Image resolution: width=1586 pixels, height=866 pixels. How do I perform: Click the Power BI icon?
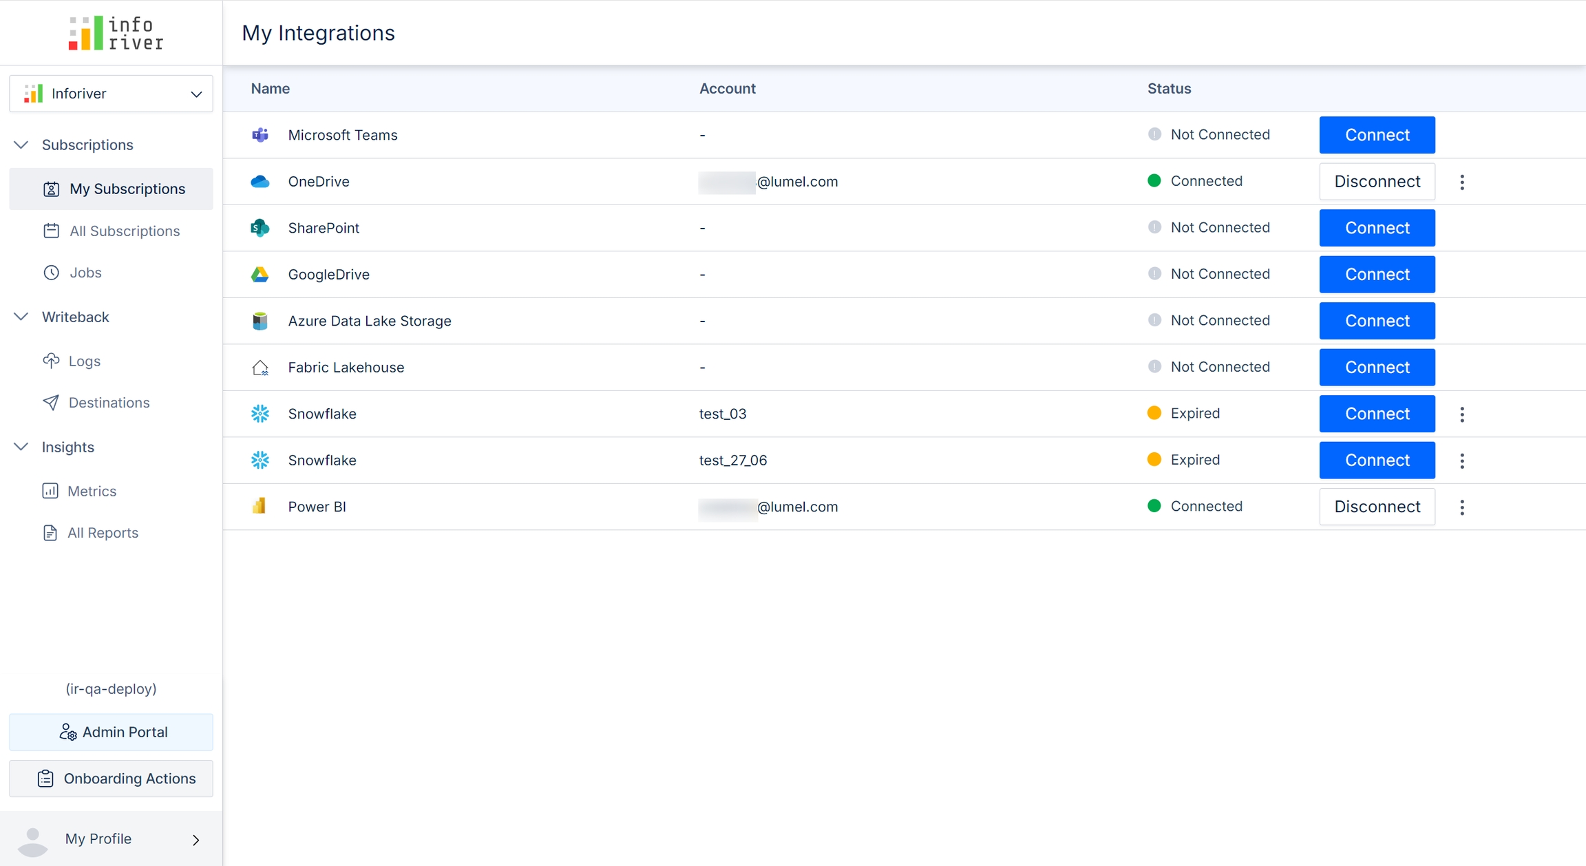(x=260, y=507)
